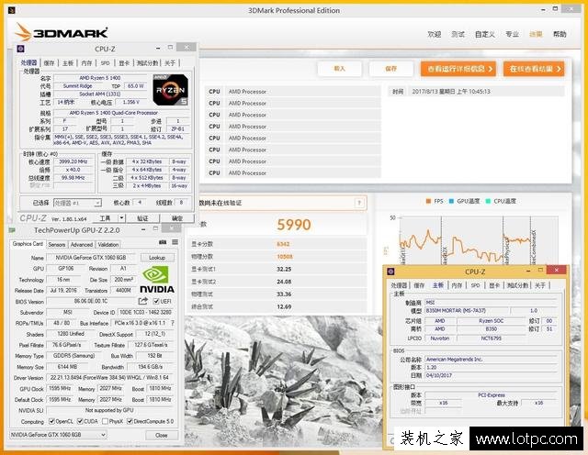The image size is (588, 455).
Task: Open the GPU-Z hamburger menu icon
Action: 175,242
